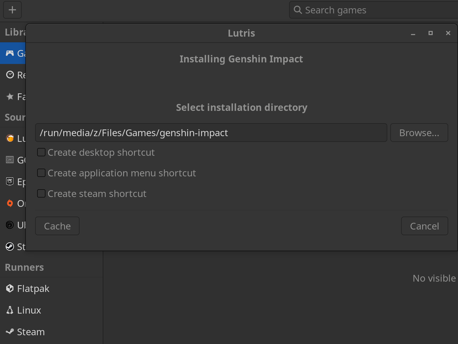Open the Epic Games Store source
The width and height of the screenshot is (458, 344).
pos(10,182)
